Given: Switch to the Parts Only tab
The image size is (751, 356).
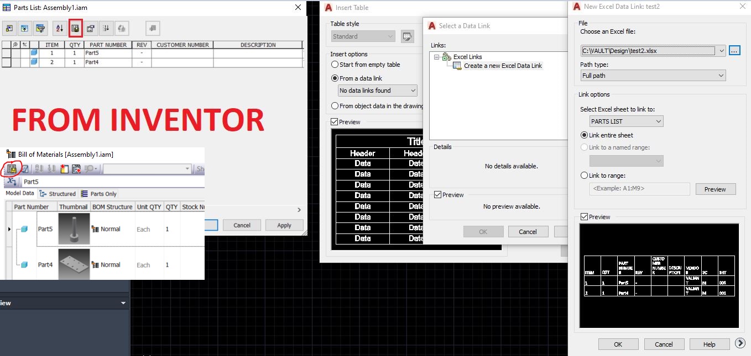Looking at the screenshot, I should click(102, 193).
